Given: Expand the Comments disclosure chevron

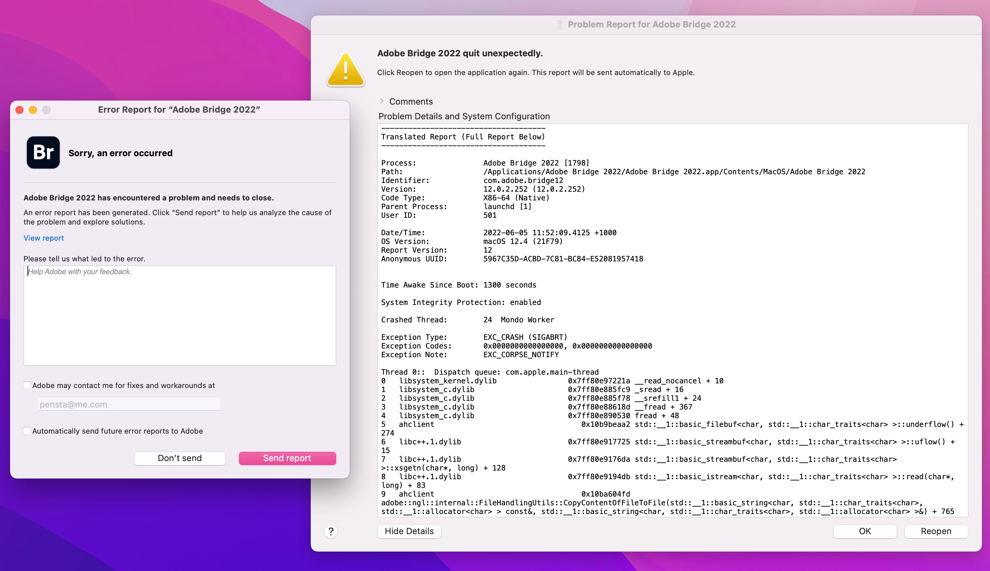Looking at the screenshot, I should (x=382, y=101).
